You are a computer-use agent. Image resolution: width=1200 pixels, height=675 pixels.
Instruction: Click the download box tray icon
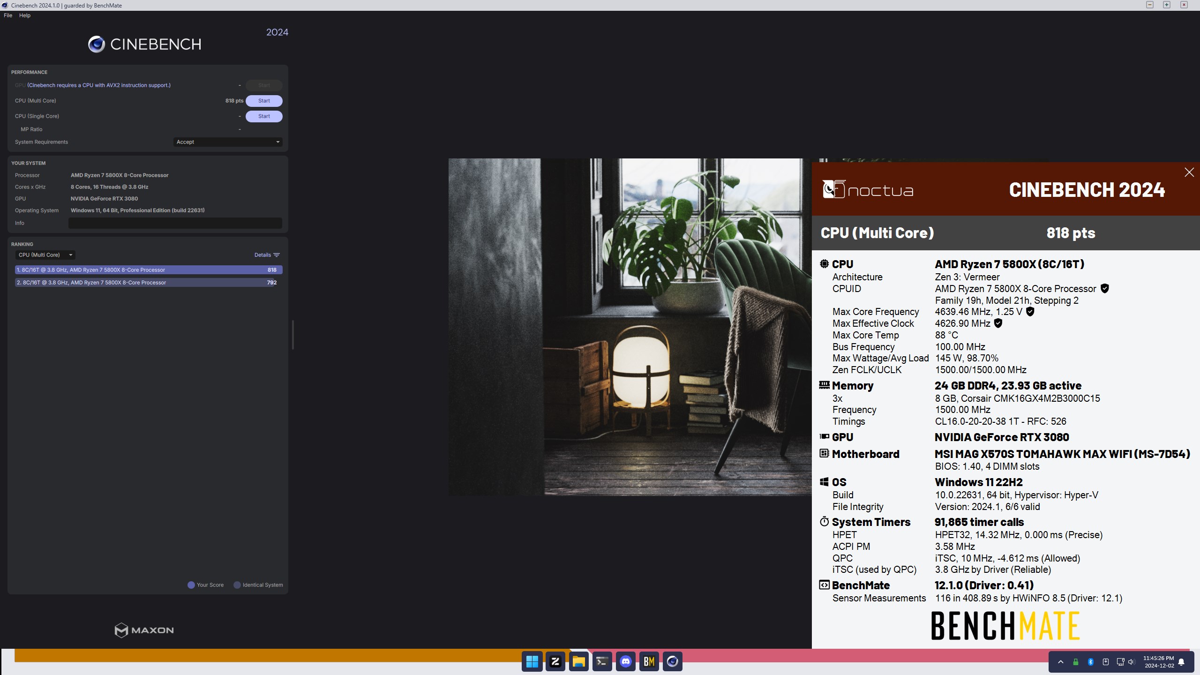point(1106,662)
